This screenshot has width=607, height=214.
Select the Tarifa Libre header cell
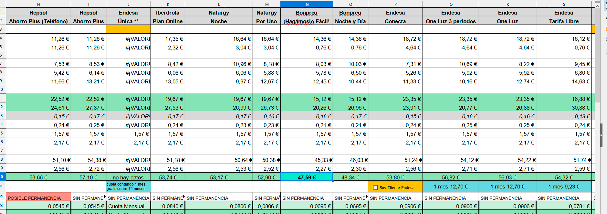(x=564, y=21)
